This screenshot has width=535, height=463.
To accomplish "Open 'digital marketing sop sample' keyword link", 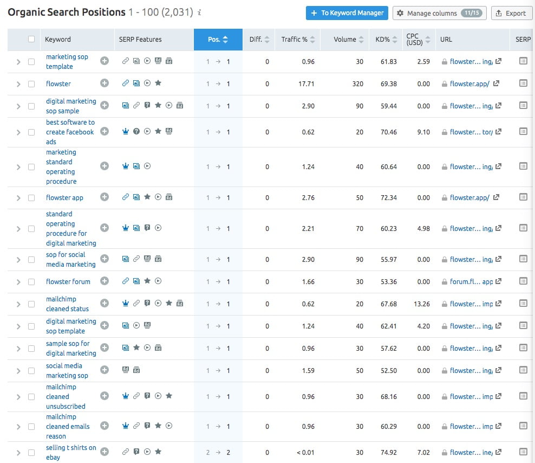I will click(71, 106).
